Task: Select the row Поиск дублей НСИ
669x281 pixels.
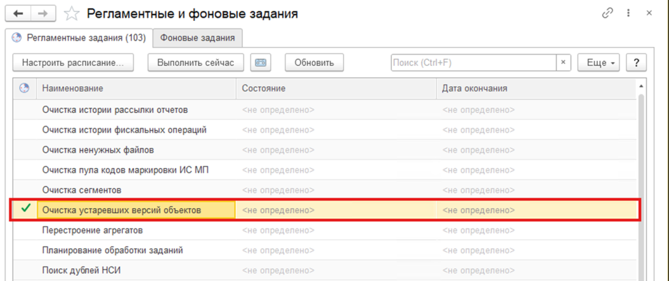Action: [x=325, y=270]
